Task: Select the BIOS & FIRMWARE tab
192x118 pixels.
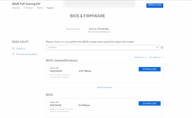Action: 99,29
